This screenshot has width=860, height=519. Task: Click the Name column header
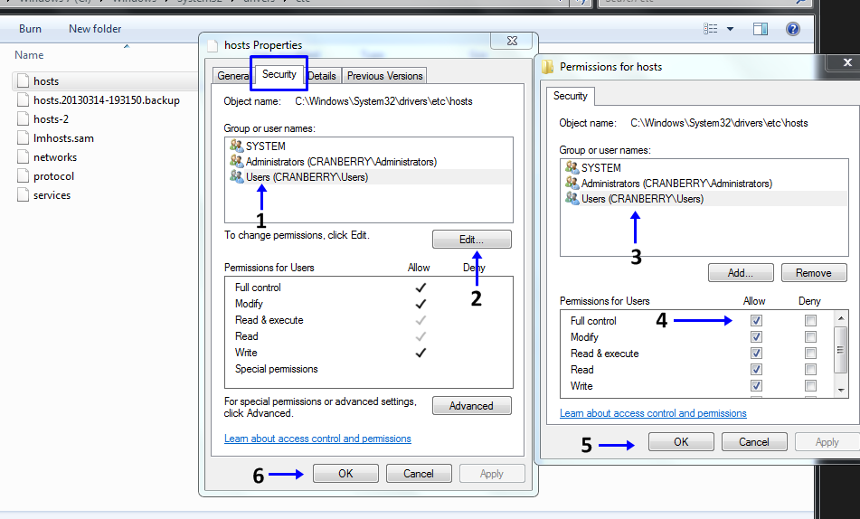click(x=29, y=55)
